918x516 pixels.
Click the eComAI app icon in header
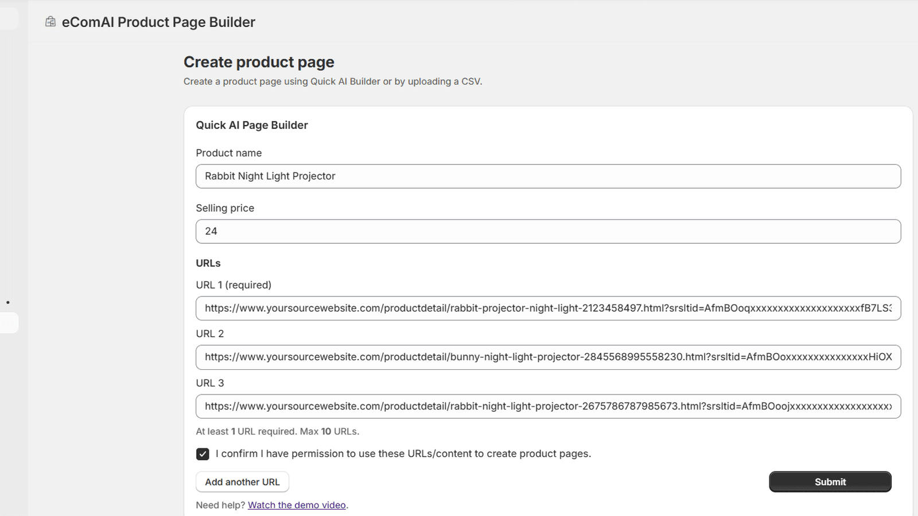coord(50,22)
